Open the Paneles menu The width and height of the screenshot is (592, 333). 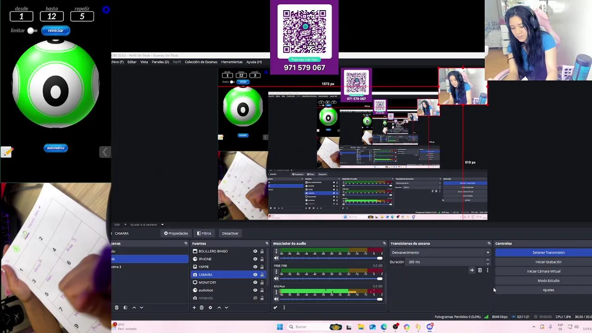tap(160, 62)
